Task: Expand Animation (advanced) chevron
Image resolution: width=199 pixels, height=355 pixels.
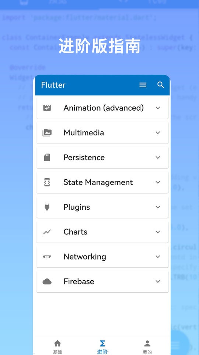Action: pos(158,108)
